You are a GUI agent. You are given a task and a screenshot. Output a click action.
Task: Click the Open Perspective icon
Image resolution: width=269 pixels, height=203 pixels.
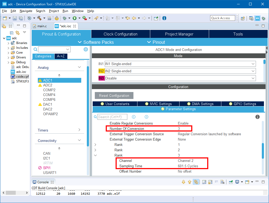(243, 18)
